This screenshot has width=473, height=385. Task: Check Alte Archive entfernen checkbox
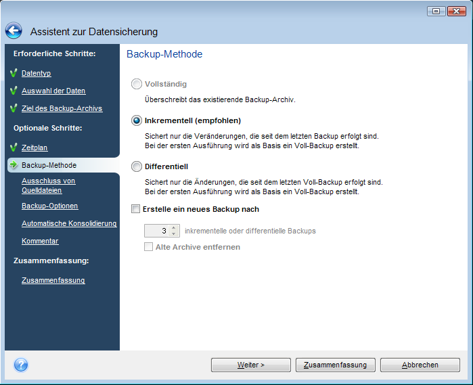[149, 247]
